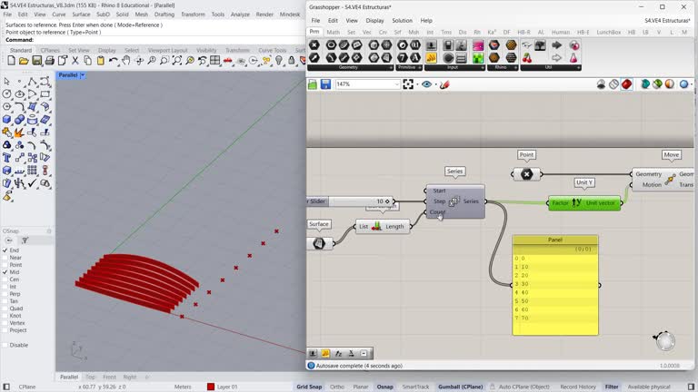Screen dimensions: 698x392
Task: Expand the Geometry panel in Grasshopper ribbon
Action: [x=393, y=67]
